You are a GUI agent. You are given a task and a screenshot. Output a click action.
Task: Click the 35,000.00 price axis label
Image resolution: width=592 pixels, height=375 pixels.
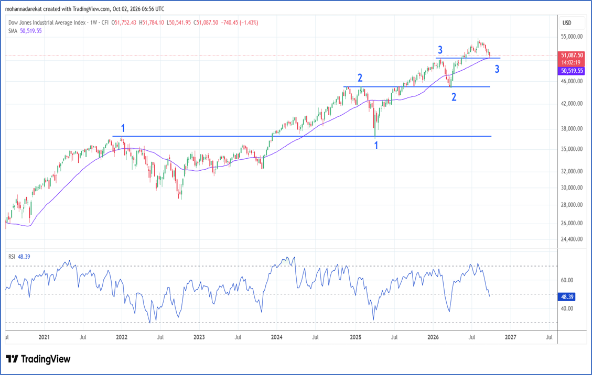tap(572, 149)
